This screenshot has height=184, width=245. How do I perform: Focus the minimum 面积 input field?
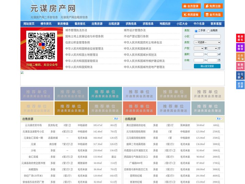point(199,54)
